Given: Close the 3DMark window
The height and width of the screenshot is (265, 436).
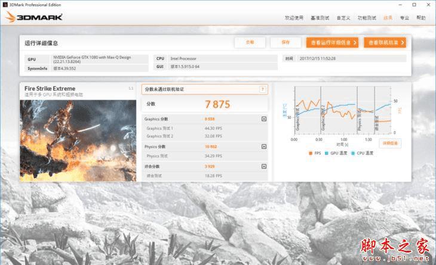Looking at the screenshot, I should tap(428, 5).
